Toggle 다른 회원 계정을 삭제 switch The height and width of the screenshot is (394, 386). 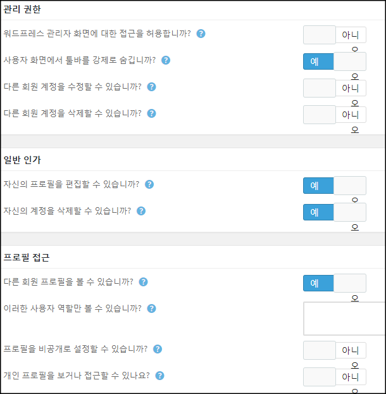[x=335, y=115]
